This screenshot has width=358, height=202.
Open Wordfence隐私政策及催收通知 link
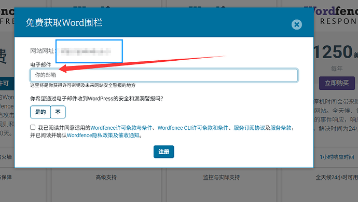pyautogui.click(x=103, y=136)
